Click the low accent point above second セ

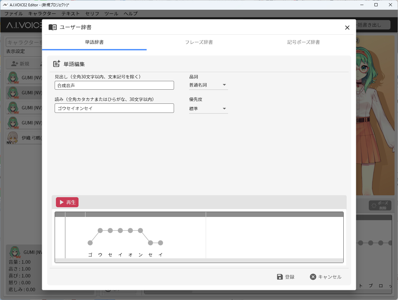(x=150, y=243)
